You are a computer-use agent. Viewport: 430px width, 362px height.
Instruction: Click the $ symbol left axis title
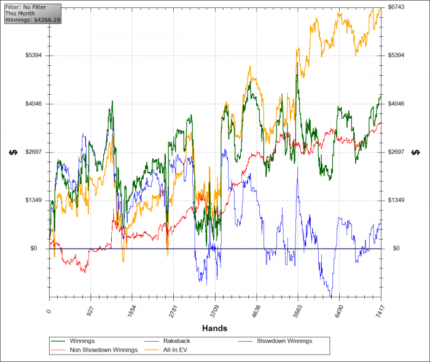click(x=13, y=152)
